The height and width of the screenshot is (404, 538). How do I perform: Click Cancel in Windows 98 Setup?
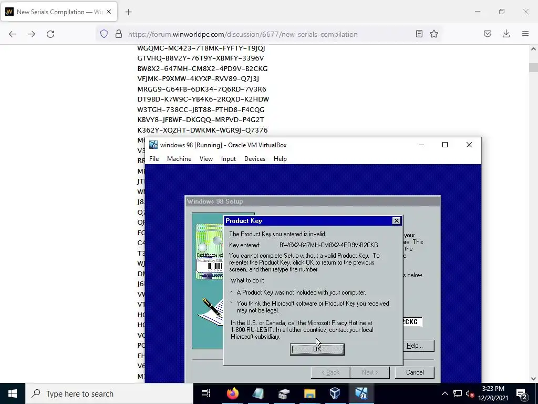(x=415, y=372)
